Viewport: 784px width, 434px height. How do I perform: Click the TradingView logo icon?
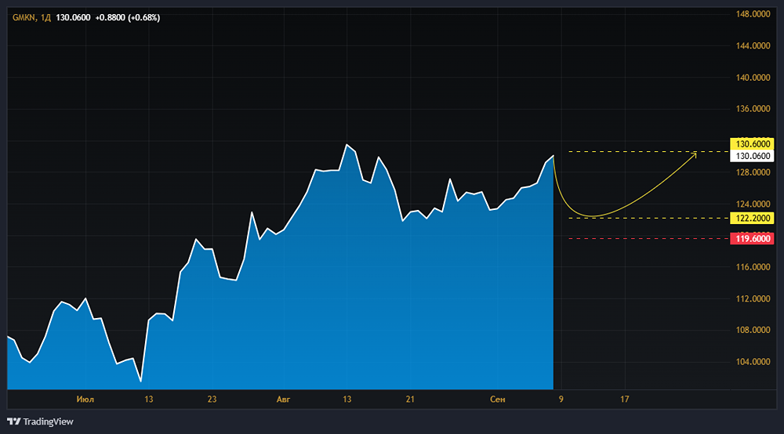click(14, 421)
